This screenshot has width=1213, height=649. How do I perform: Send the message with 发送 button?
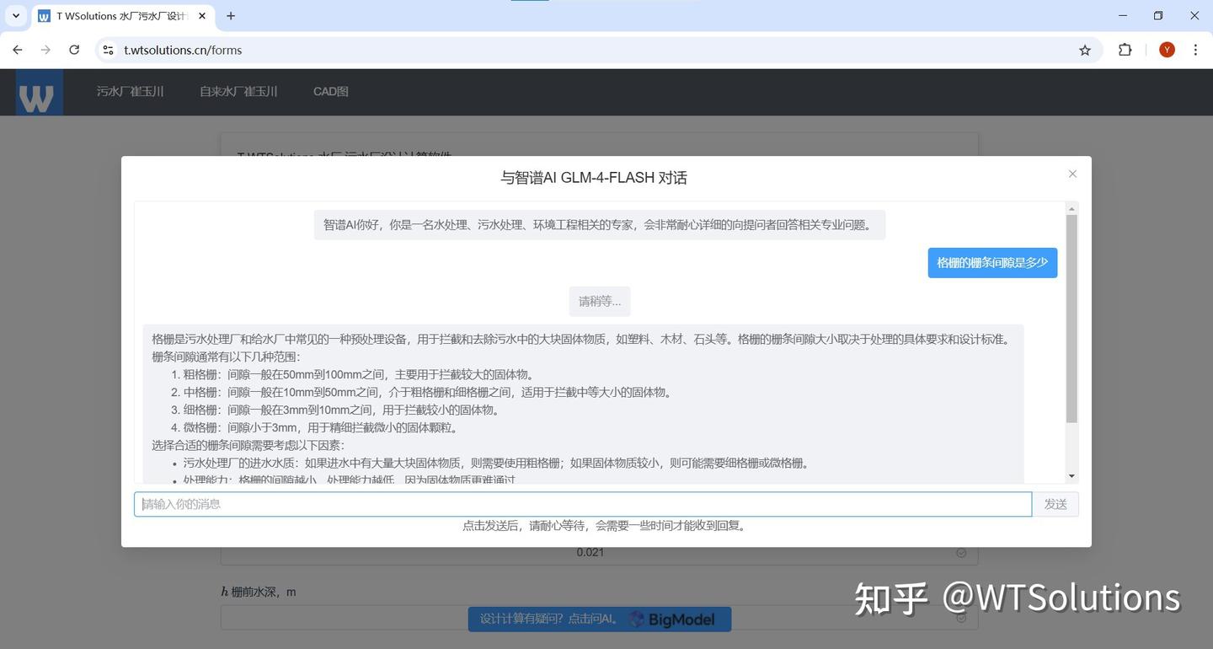click(1055, 504)
